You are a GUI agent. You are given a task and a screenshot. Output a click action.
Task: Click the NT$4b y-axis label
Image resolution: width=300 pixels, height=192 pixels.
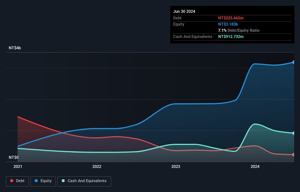tap(15, 48)
